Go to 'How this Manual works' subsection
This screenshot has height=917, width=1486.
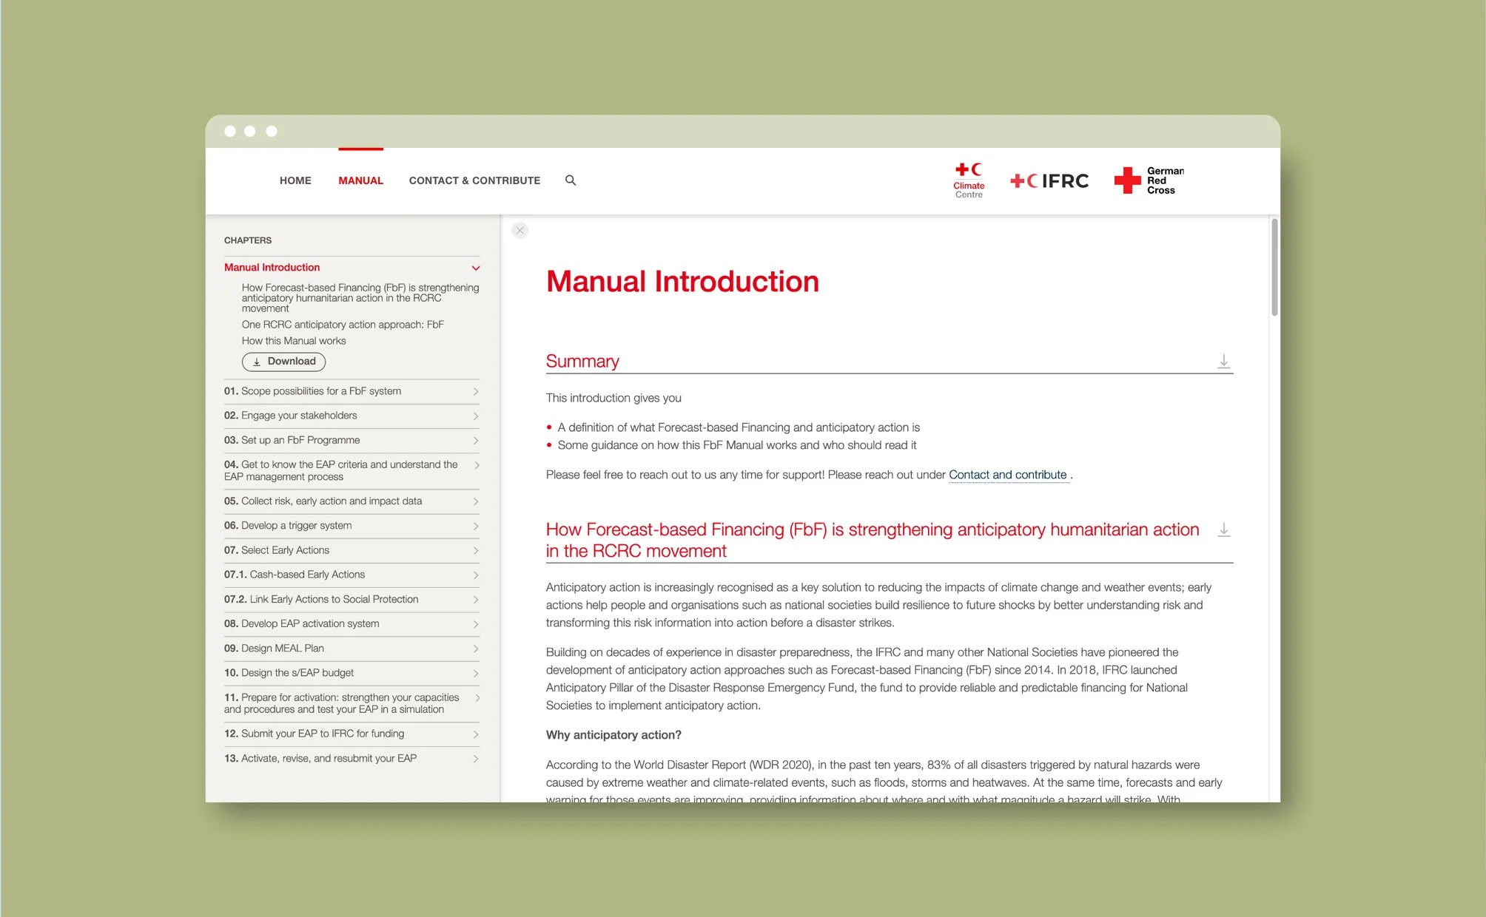click(x=294, y=341)
